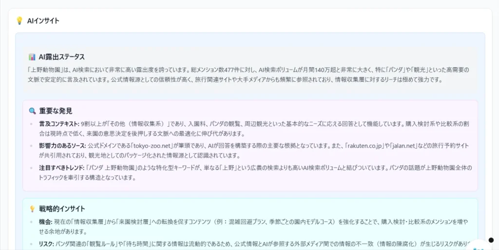The height and width of the screenshot is (250, 499).
Task: Click the 「パンダ 上野動物園」 keyword text
Action: click(x=112, y=168)
